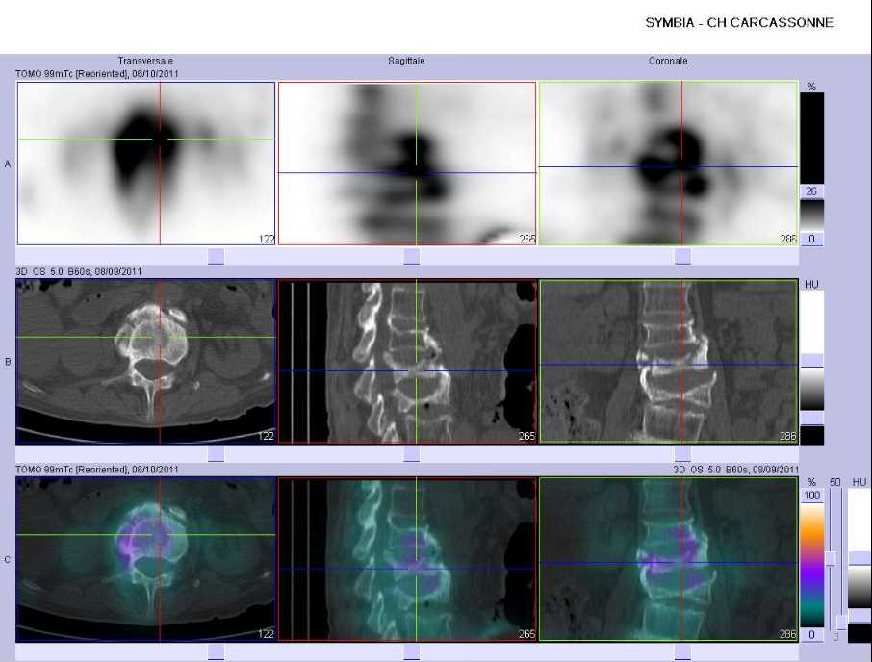Click the lower blend slider thumb near row C bottom
The width and height of the screenshot is (872, 662).
(x=843, y=622)
